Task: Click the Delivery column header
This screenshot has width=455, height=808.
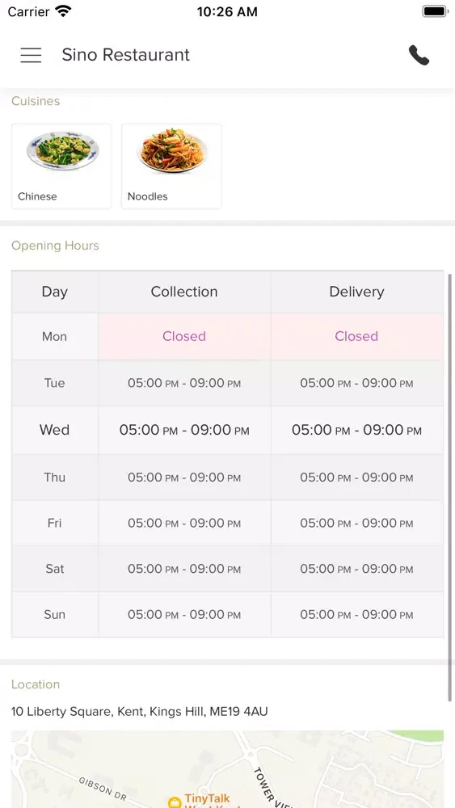Action: tap(356, 292)
